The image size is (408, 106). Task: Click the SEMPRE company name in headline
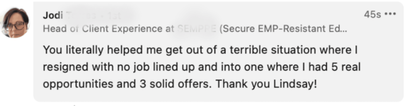[x=197, y=29]
